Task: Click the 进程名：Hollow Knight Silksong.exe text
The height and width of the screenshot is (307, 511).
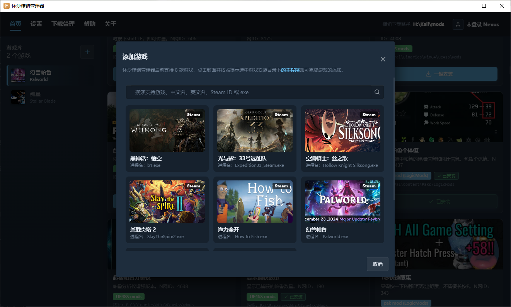Action: click(x=342, y=165)
